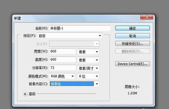The width and height of the screenshot is (169, 109).
Task: Open the 高度 unit dropdown 像素
Action: pyautogui.click(x=88, y=60)
